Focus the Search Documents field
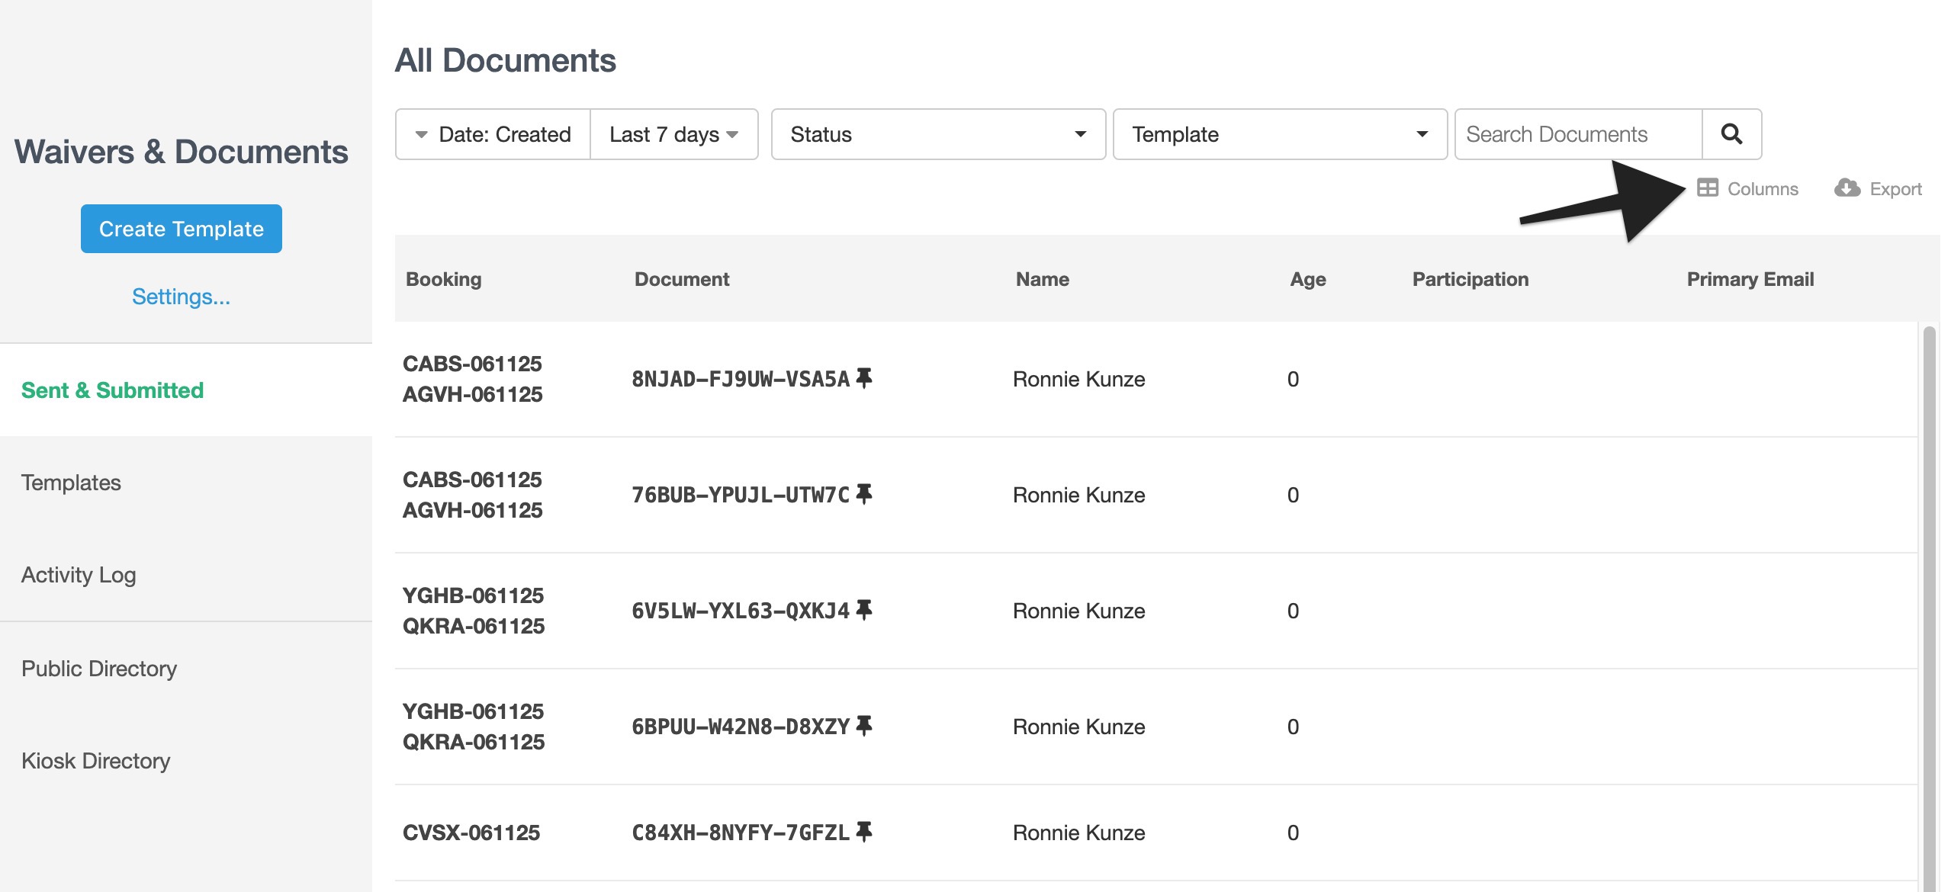This screenshot has width=1951, height=892. pos(1579,134)
